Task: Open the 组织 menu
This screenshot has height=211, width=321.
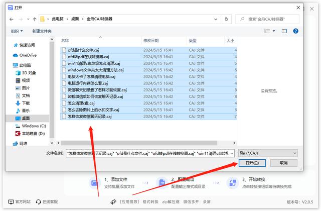Action: 17,31
